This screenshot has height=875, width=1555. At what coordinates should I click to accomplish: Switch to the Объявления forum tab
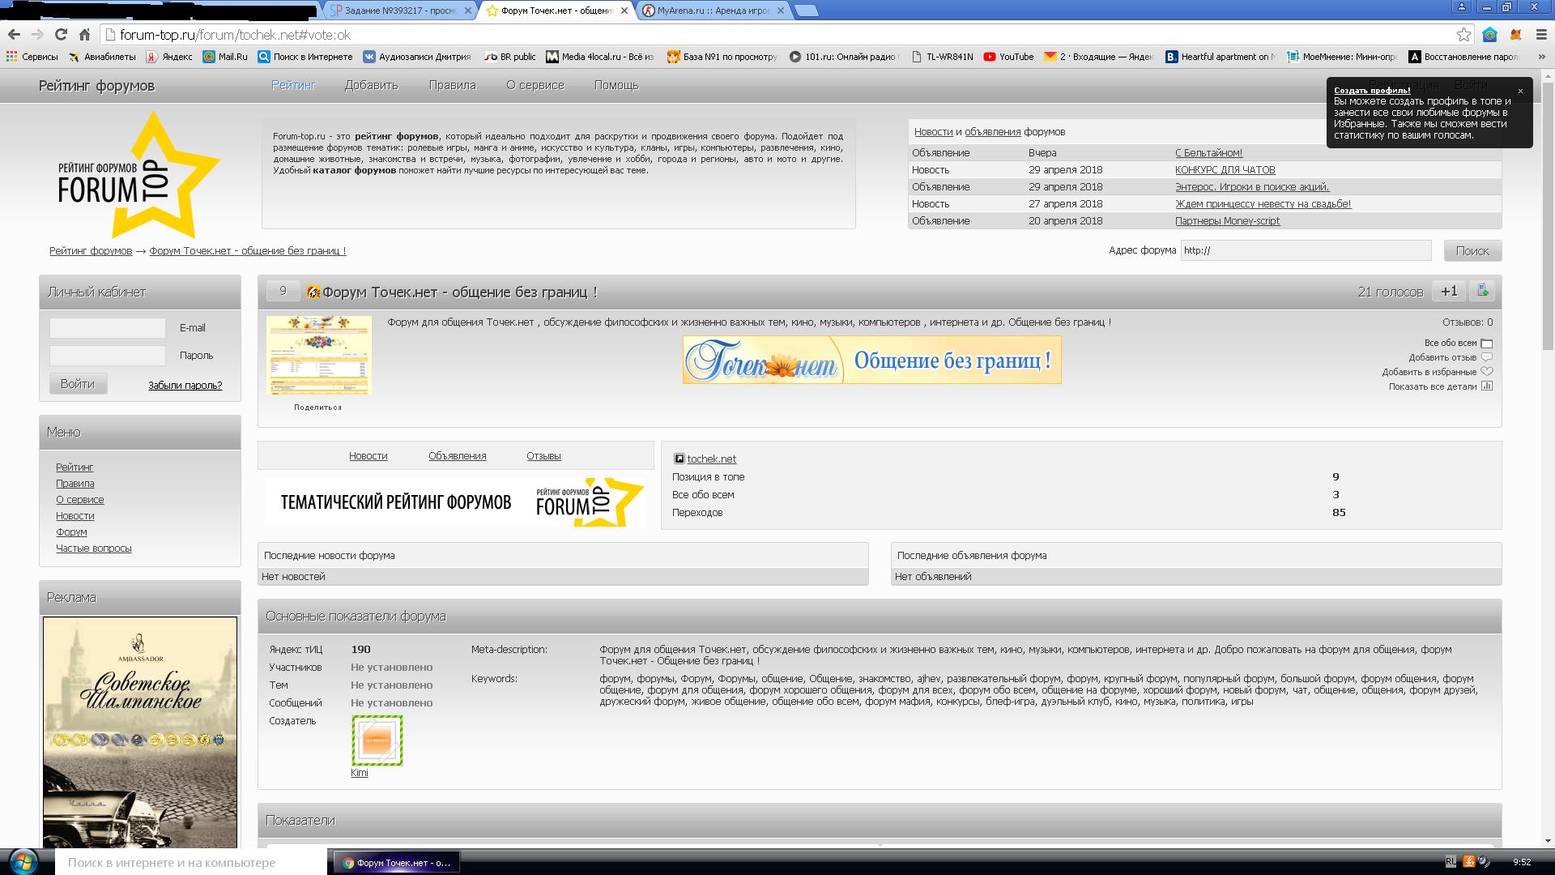[x=457, y=456]
